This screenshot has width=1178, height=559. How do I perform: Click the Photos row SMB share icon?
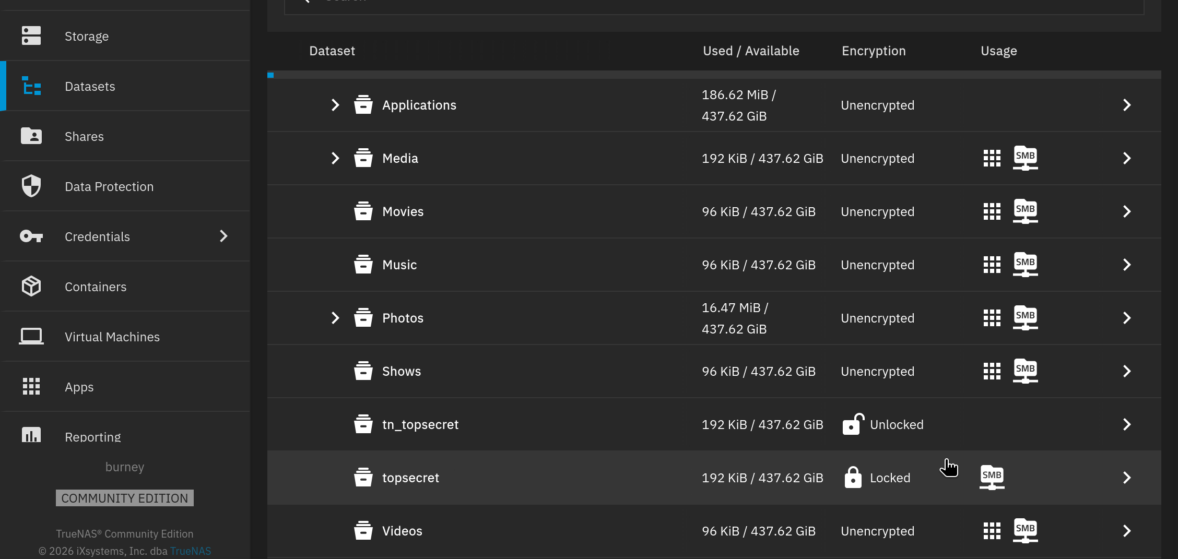1026,318
